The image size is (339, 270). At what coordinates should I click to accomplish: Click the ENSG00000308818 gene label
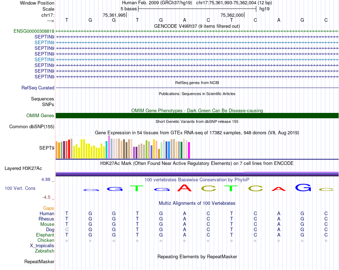[x=34, y=31]
